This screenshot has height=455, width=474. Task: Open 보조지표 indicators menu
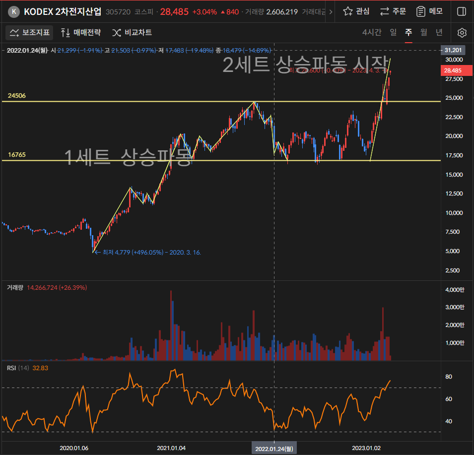29,33
